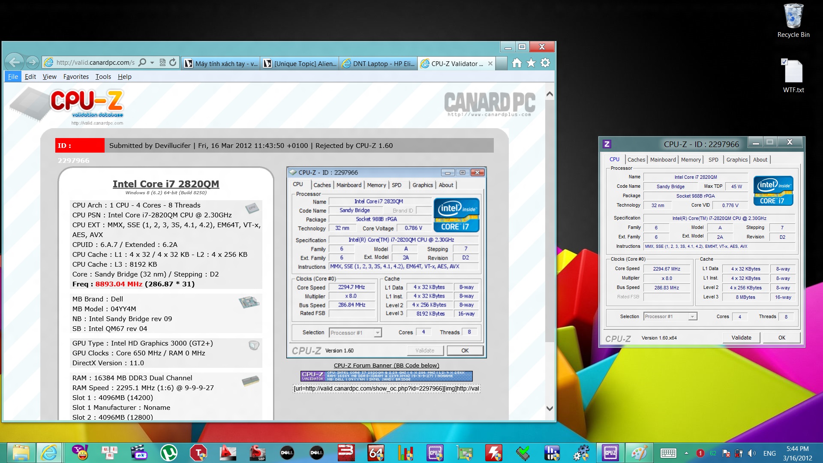Open the volume speaker icon in the tray
Viewport: 823px width, 463px height.
point(752,453)
